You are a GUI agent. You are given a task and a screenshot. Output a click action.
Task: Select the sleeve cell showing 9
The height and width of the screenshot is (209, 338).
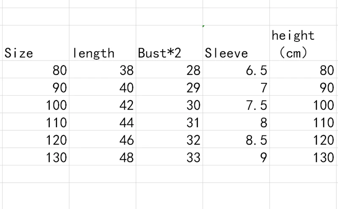point(236,157)
